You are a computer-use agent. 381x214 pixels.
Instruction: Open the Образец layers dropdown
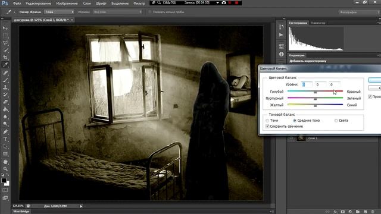click(117, 12)
